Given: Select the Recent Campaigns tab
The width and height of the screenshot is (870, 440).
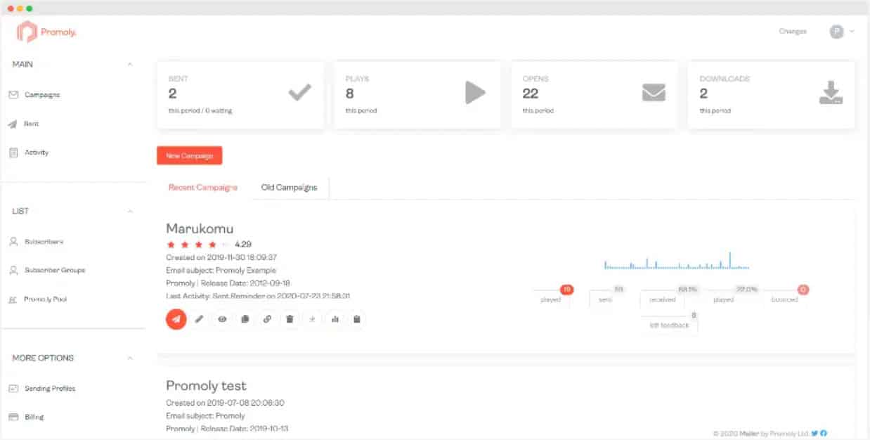Looking at the screenshot, I should click(x=203, y=188).
